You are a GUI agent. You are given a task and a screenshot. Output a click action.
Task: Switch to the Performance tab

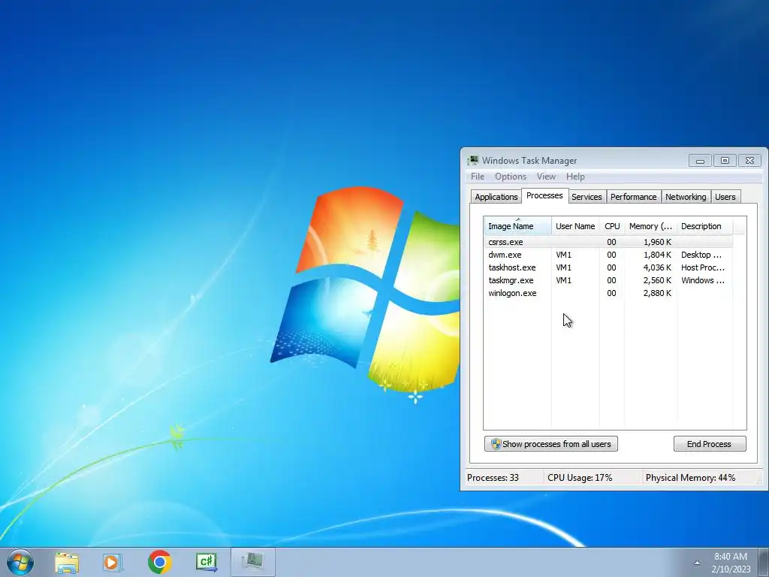point(633,197)
